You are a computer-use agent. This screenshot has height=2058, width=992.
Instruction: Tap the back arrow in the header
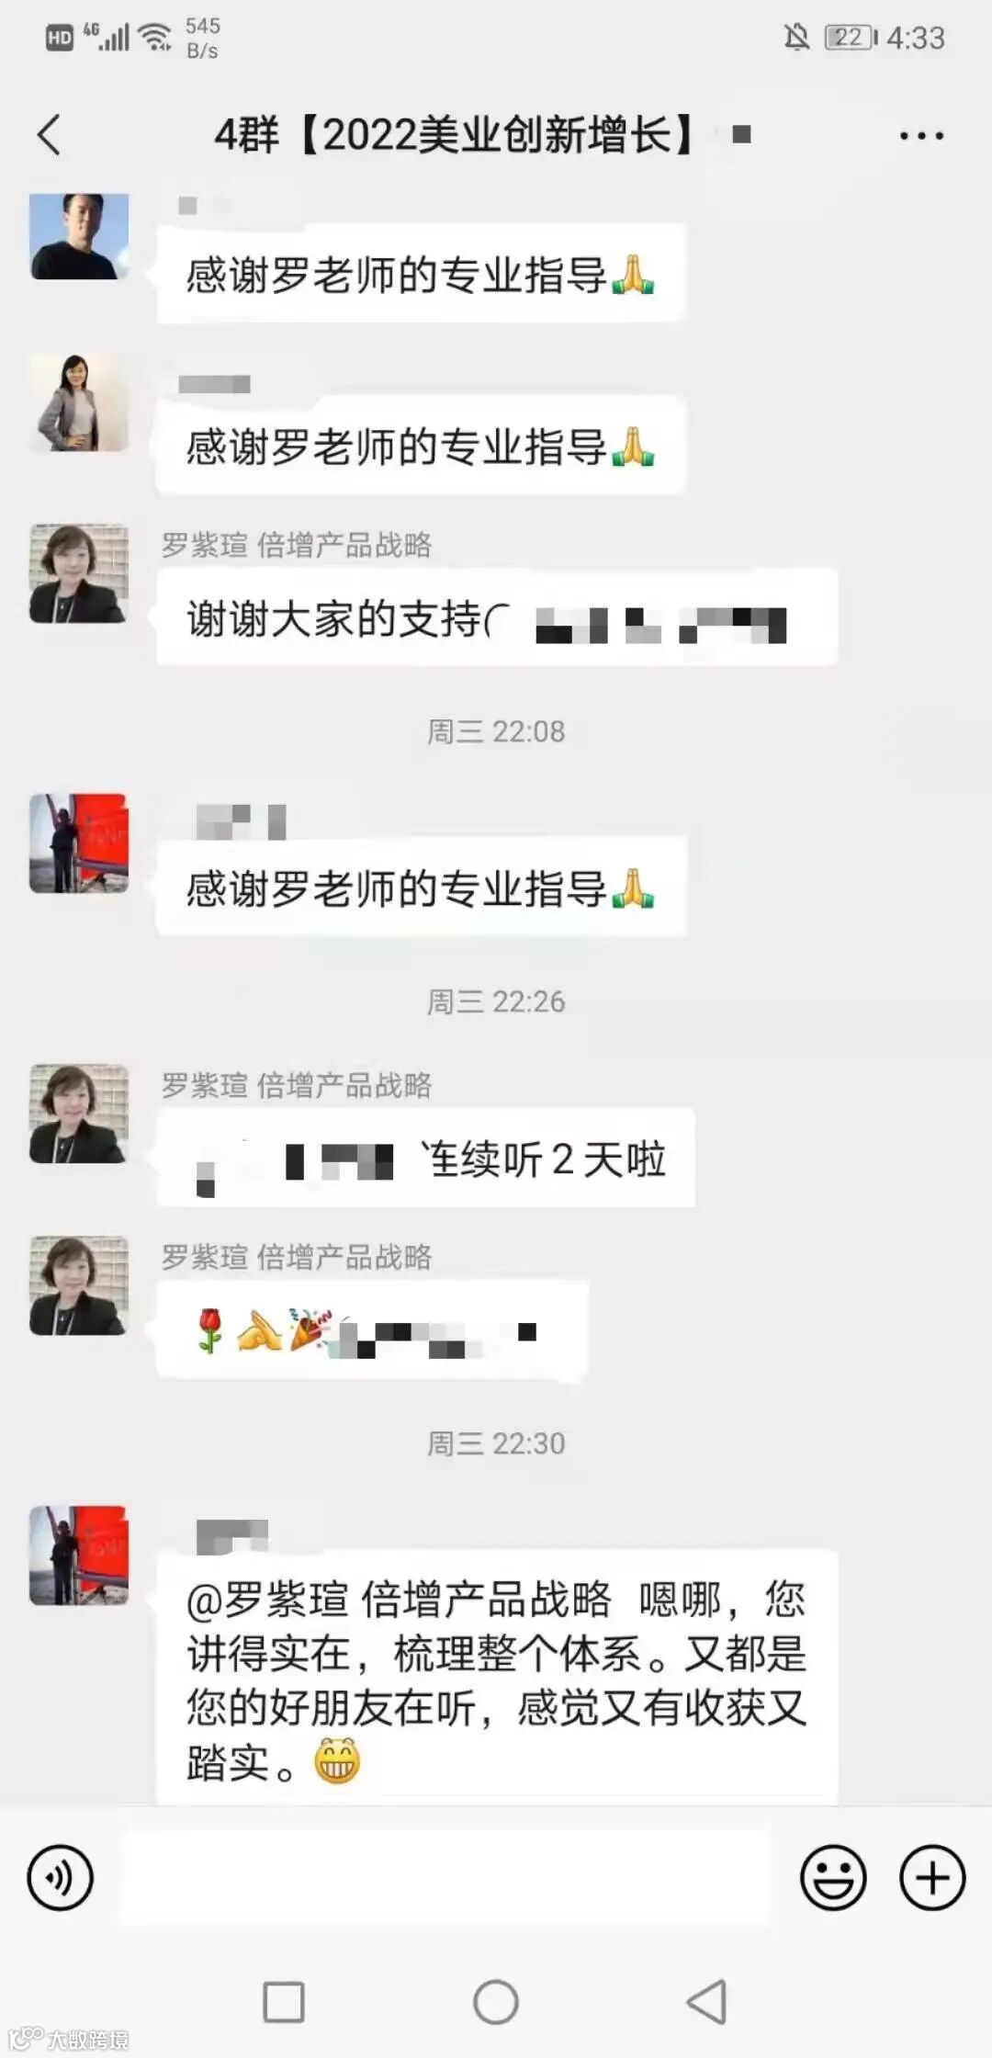tap(49, 135)
